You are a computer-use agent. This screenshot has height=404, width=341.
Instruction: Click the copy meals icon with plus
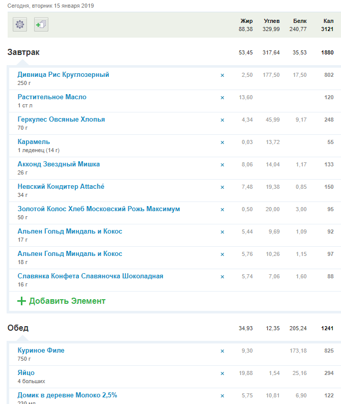click(41, 24)
